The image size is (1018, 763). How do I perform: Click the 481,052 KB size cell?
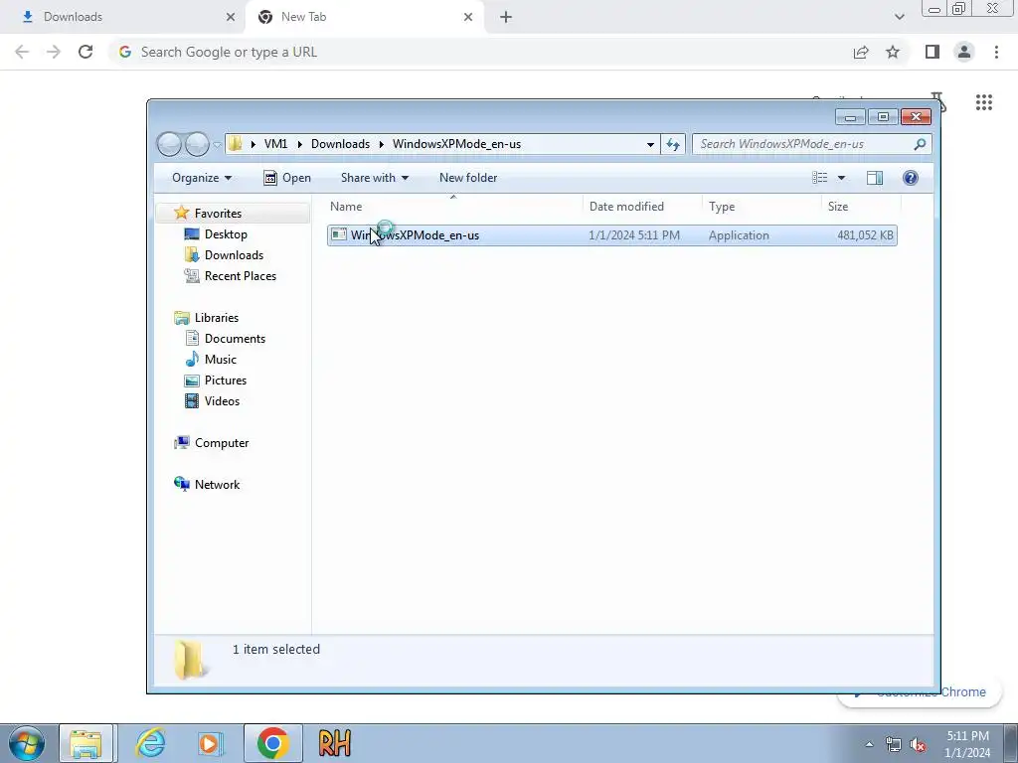[865, 235]
